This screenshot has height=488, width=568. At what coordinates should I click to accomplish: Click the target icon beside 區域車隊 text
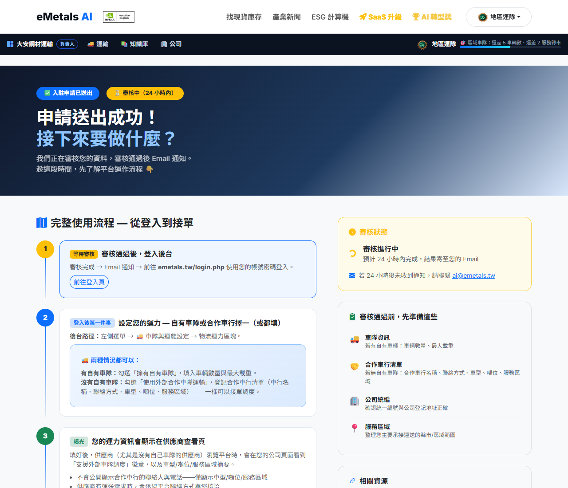(463, 43)
